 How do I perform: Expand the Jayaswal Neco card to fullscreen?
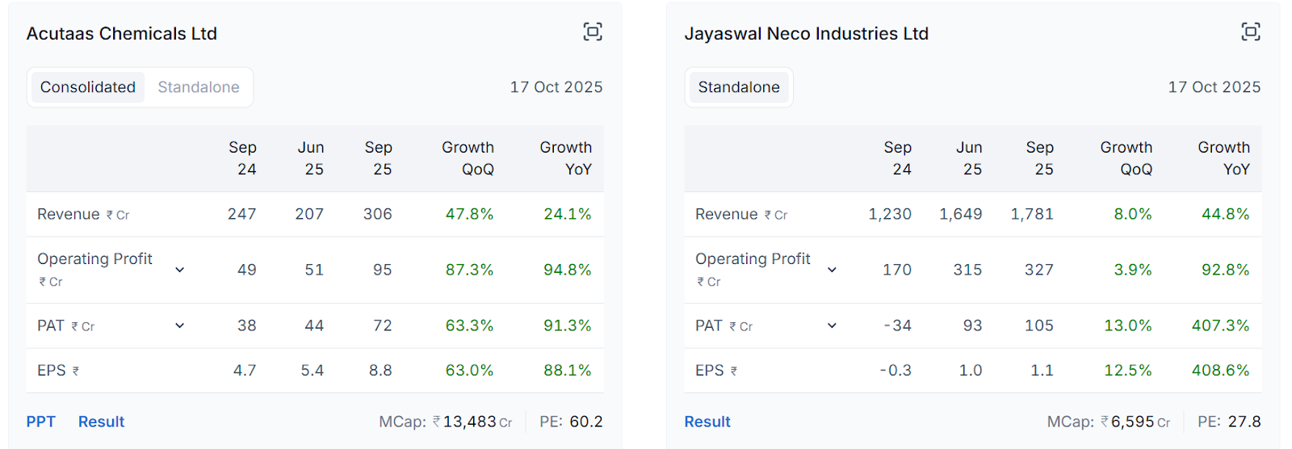(x=1251, y=32)
